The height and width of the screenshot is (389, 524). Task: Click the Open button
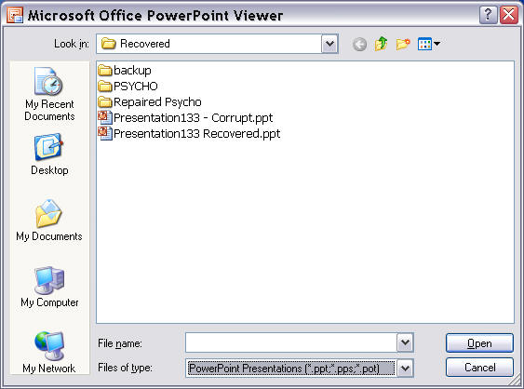click(x=479, y=343)
